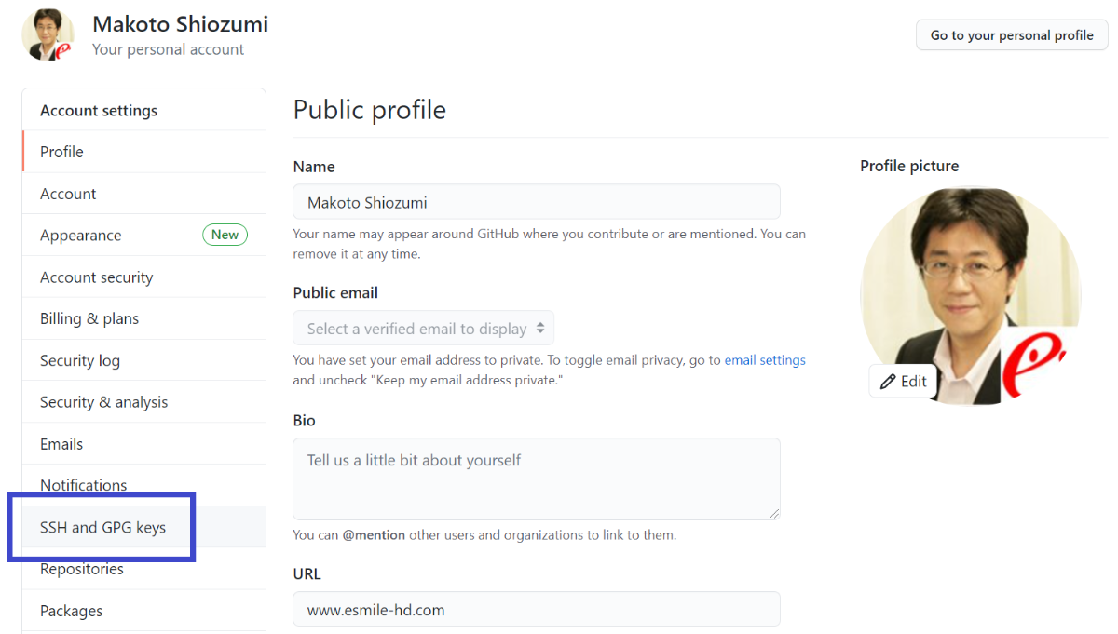Click the Name input field
The image size is (1118, 634).
(x=537, y=202)
